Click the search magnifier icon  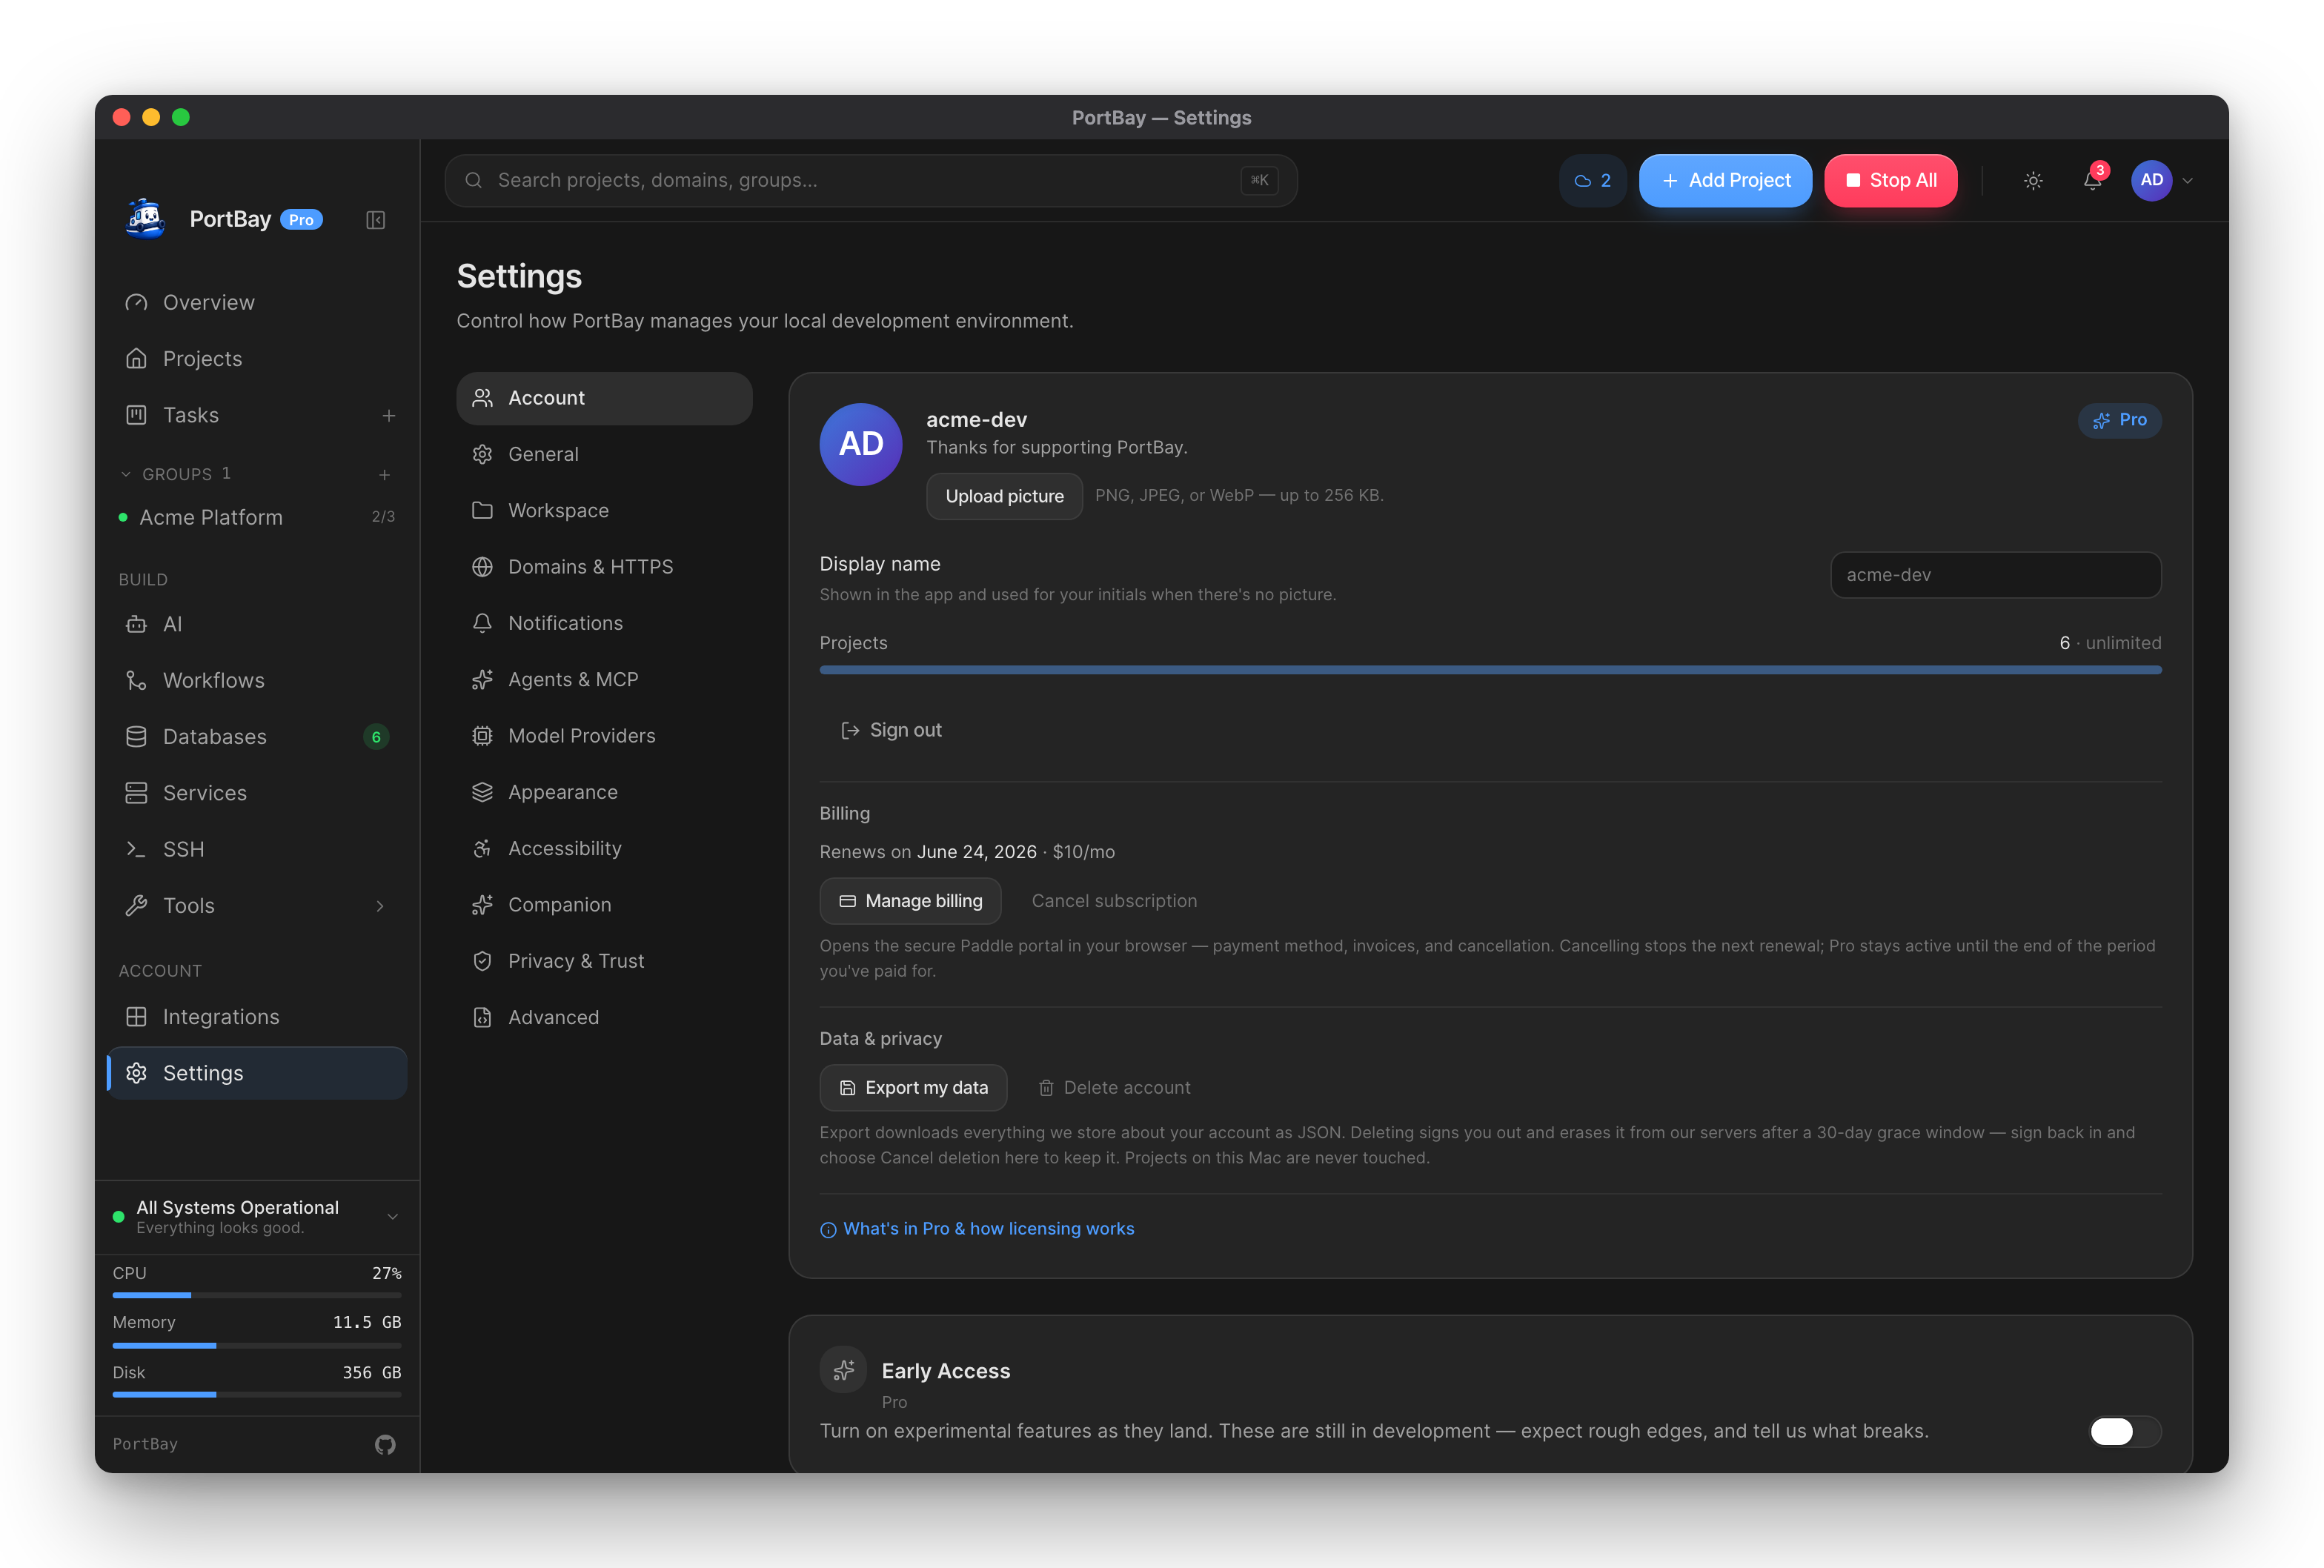pos(474,181)
